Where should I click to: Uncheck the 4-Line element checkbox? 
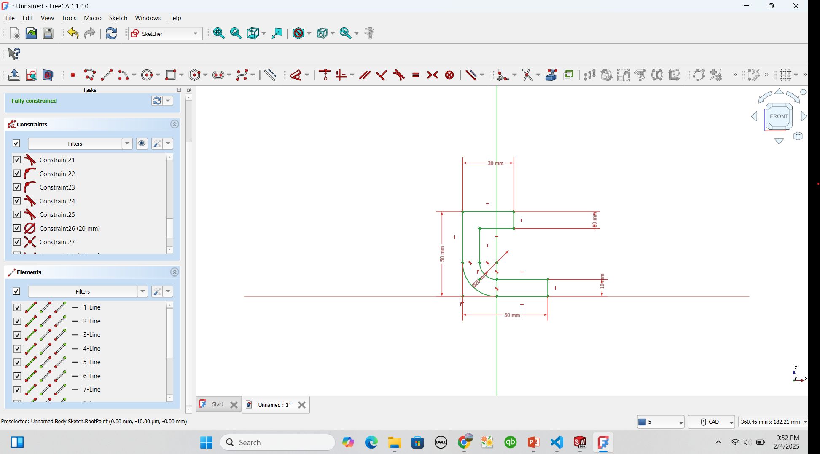[x=17, y=349]
